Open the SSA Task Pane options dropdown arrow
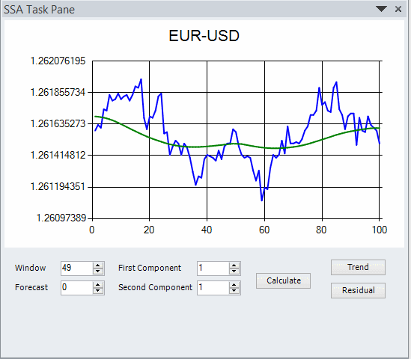Screen dimensions: 411x359 381,9
